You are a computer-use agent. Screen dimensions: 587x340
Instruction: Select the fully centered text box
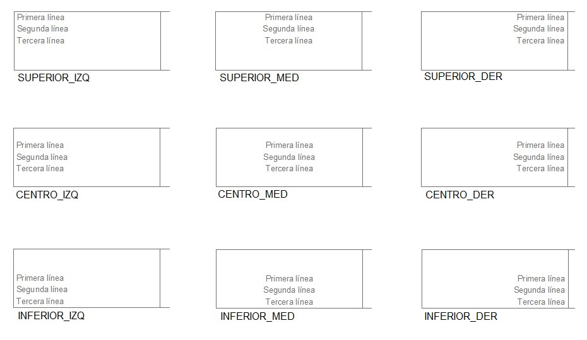point(289,157)
